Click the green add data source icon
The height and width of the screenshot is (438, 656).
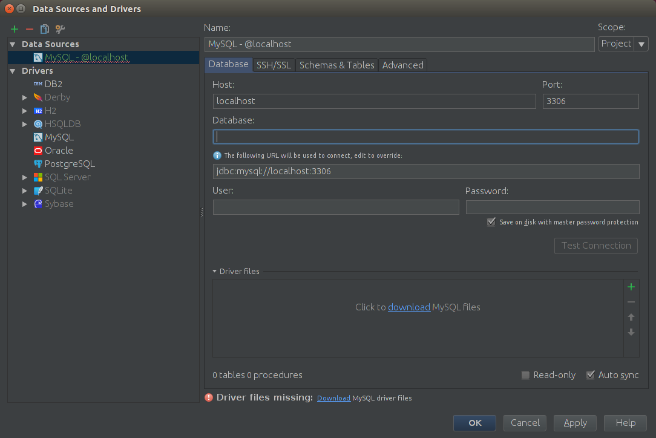tap(15, 29)
